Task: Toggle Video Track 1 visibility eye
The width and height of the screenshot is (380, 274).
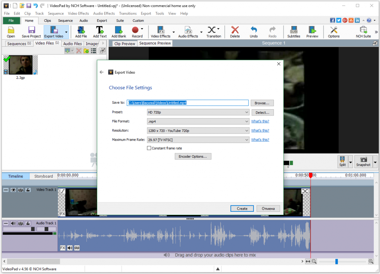Action: (13, 190)
